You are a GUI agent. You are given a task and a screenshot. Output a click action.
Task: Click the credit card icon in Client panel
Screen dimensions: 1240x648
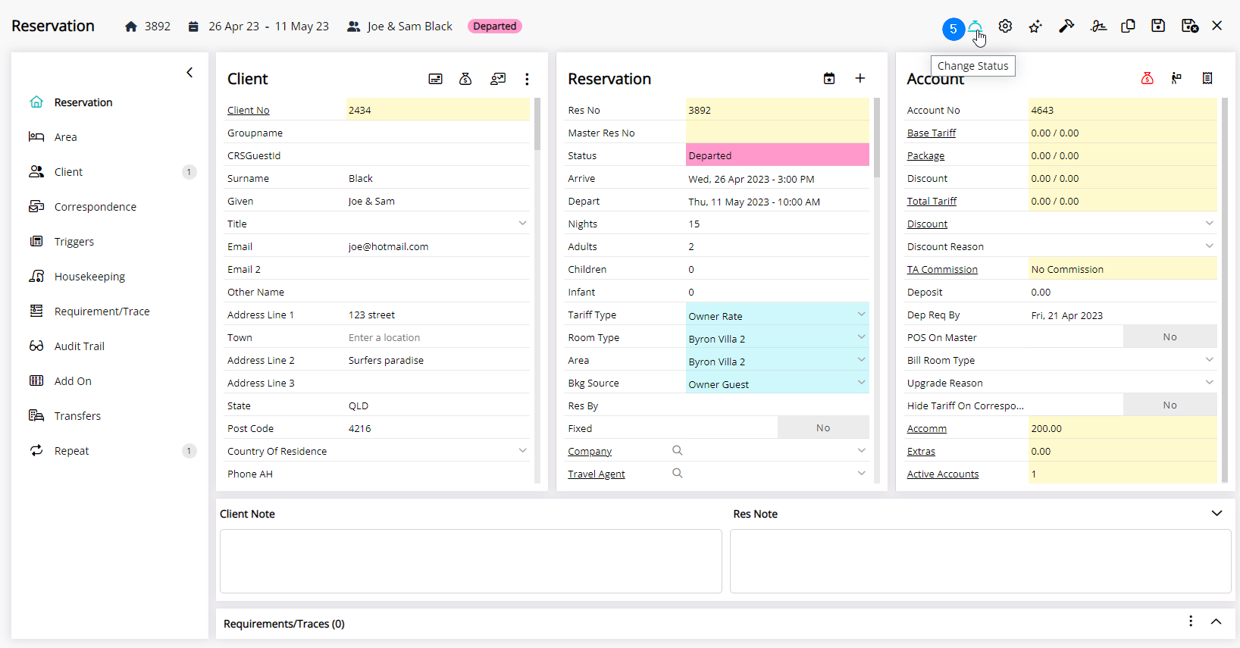(x=435, y=79)
